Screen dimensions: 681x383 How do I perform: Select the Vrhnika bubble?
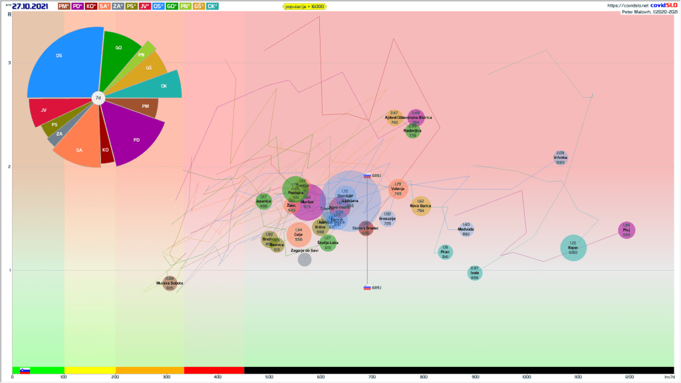561,158
